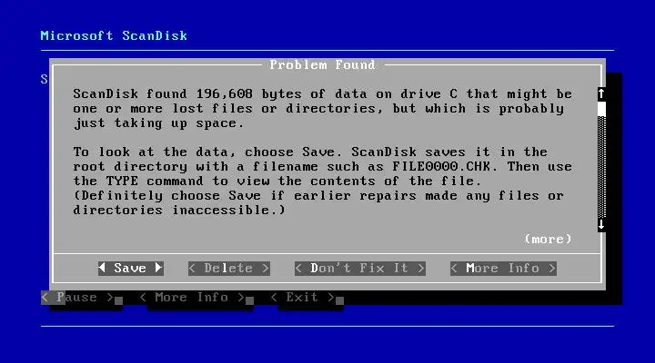Viewport: 655px width, 363px height.
Task: Click the Microsoft ScanDisk heading
Action: (114, 35)
